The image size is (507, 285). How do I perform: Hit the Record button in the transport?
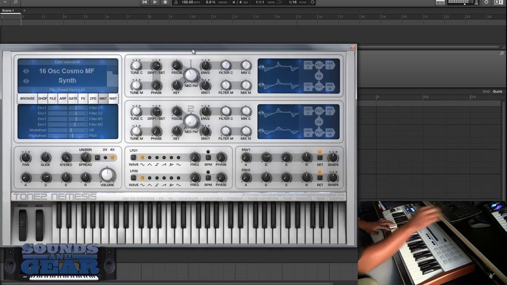click(x=165, y=2)
